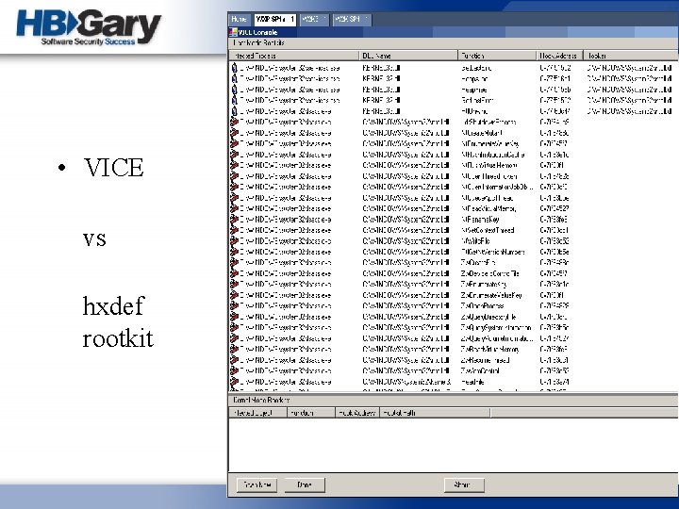Click the red icon in the NtFlushInstructionCache row

tap(234, 155)
